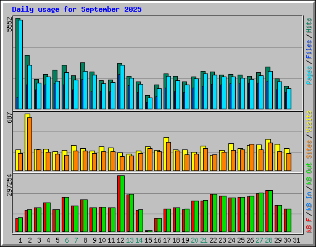Click day 31 on the x-axis

[x=296, y=240]
